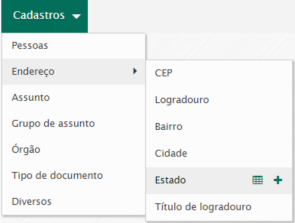Open Título de logradouro
Screen dimensions: 295x223
coord(203,207)
